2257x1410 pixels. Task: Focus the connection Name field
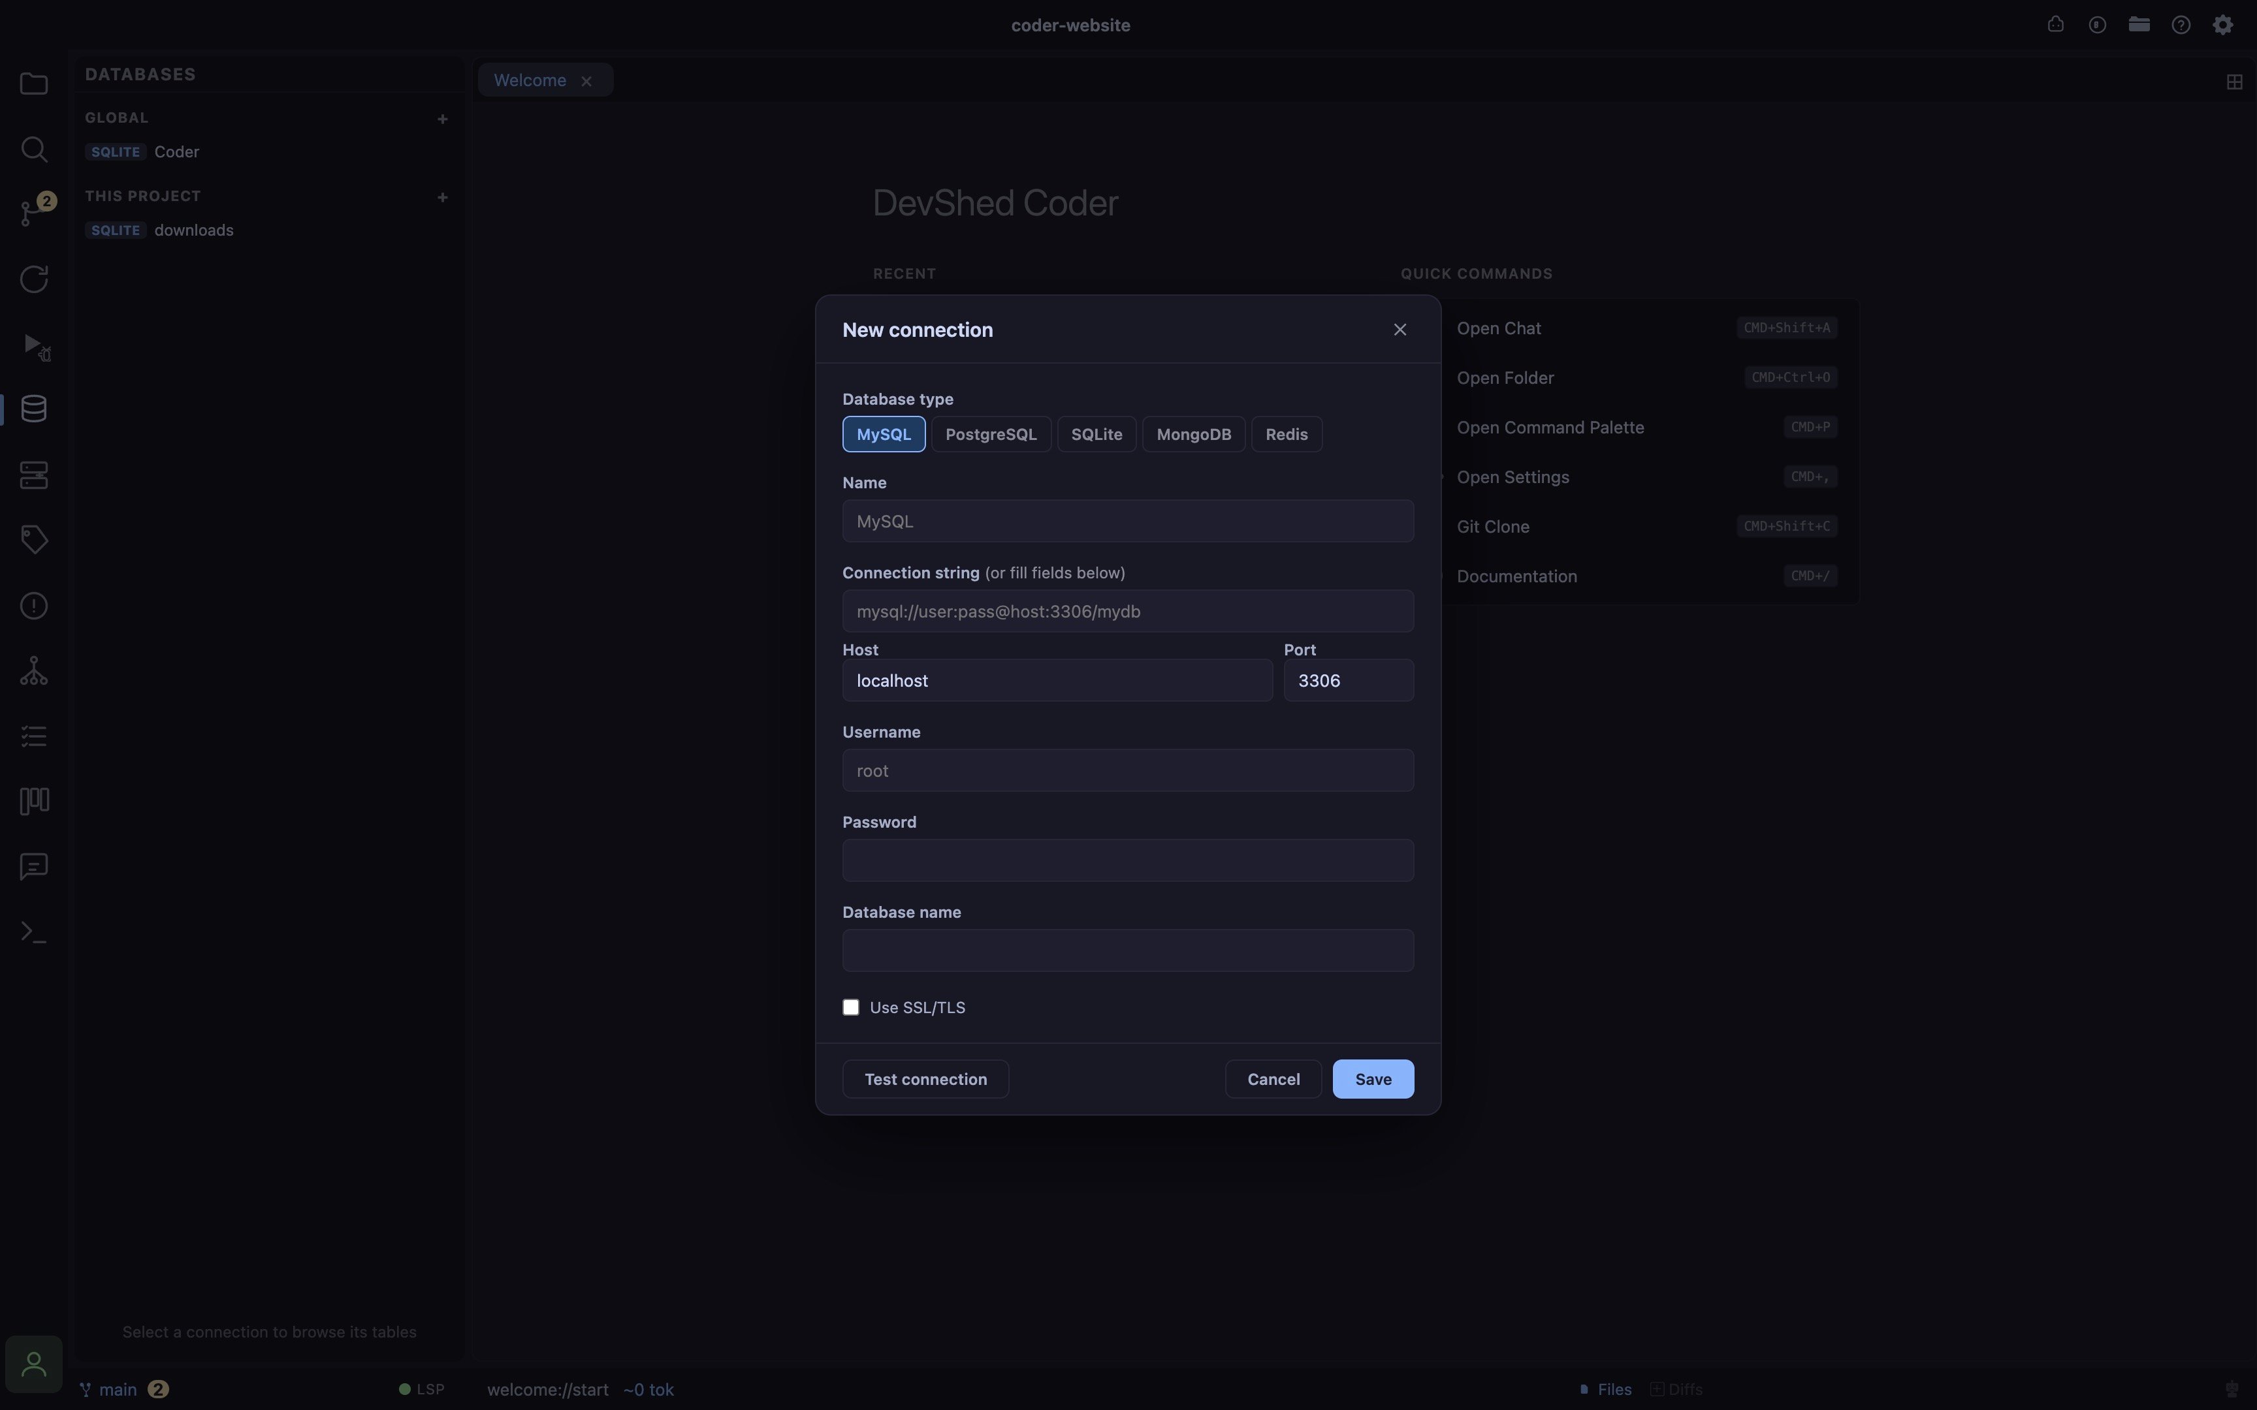[1128, 522]
